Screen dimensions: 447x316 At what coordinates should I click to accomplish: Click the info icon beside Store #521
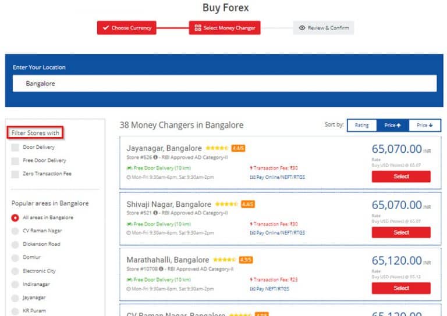[x=156, y=213]
